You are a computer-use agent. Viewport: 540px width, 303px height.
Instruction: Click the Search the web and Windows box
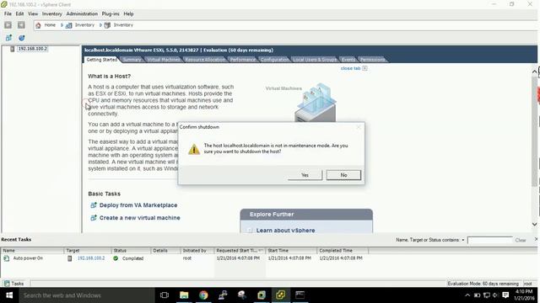point(87,295)
